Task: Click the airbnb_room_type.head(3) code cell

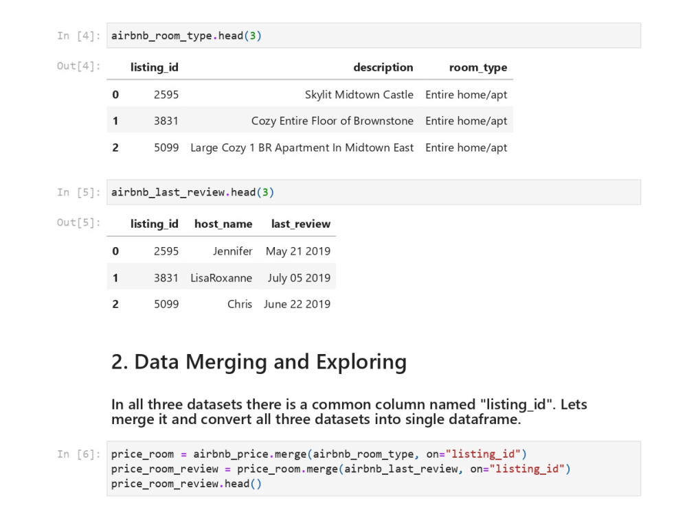Action: (x=373, y=36)
